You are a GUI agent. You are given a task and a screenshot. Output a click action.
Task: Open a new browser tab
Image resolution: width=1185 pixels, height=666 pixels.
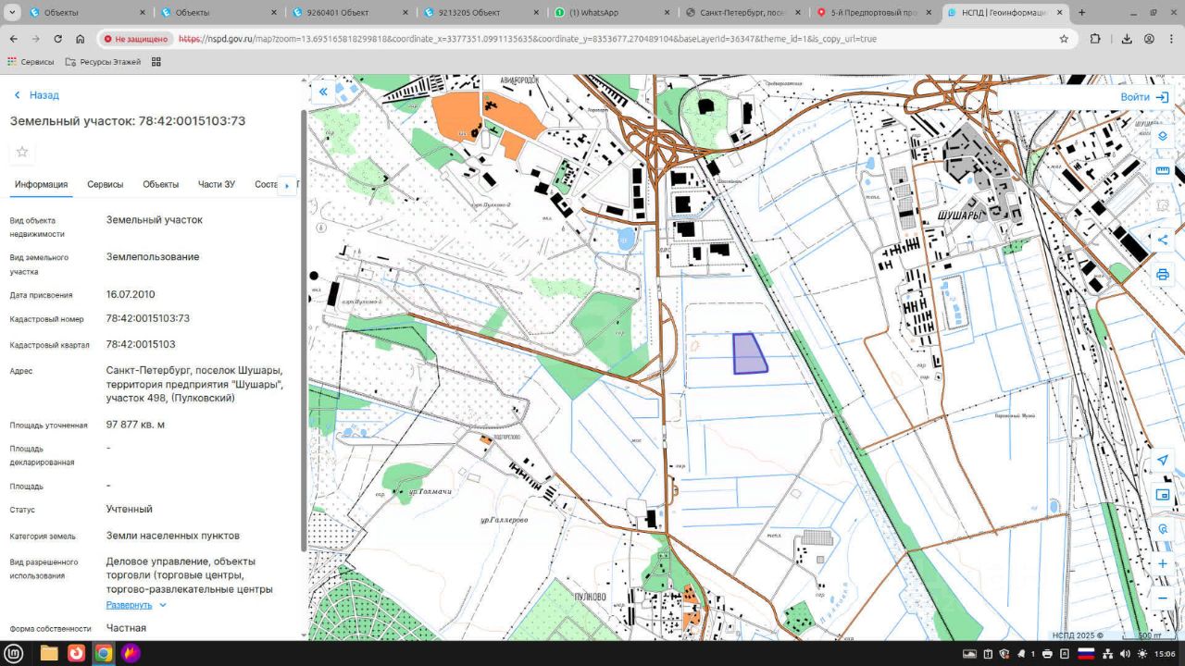tap(1081, 13)
